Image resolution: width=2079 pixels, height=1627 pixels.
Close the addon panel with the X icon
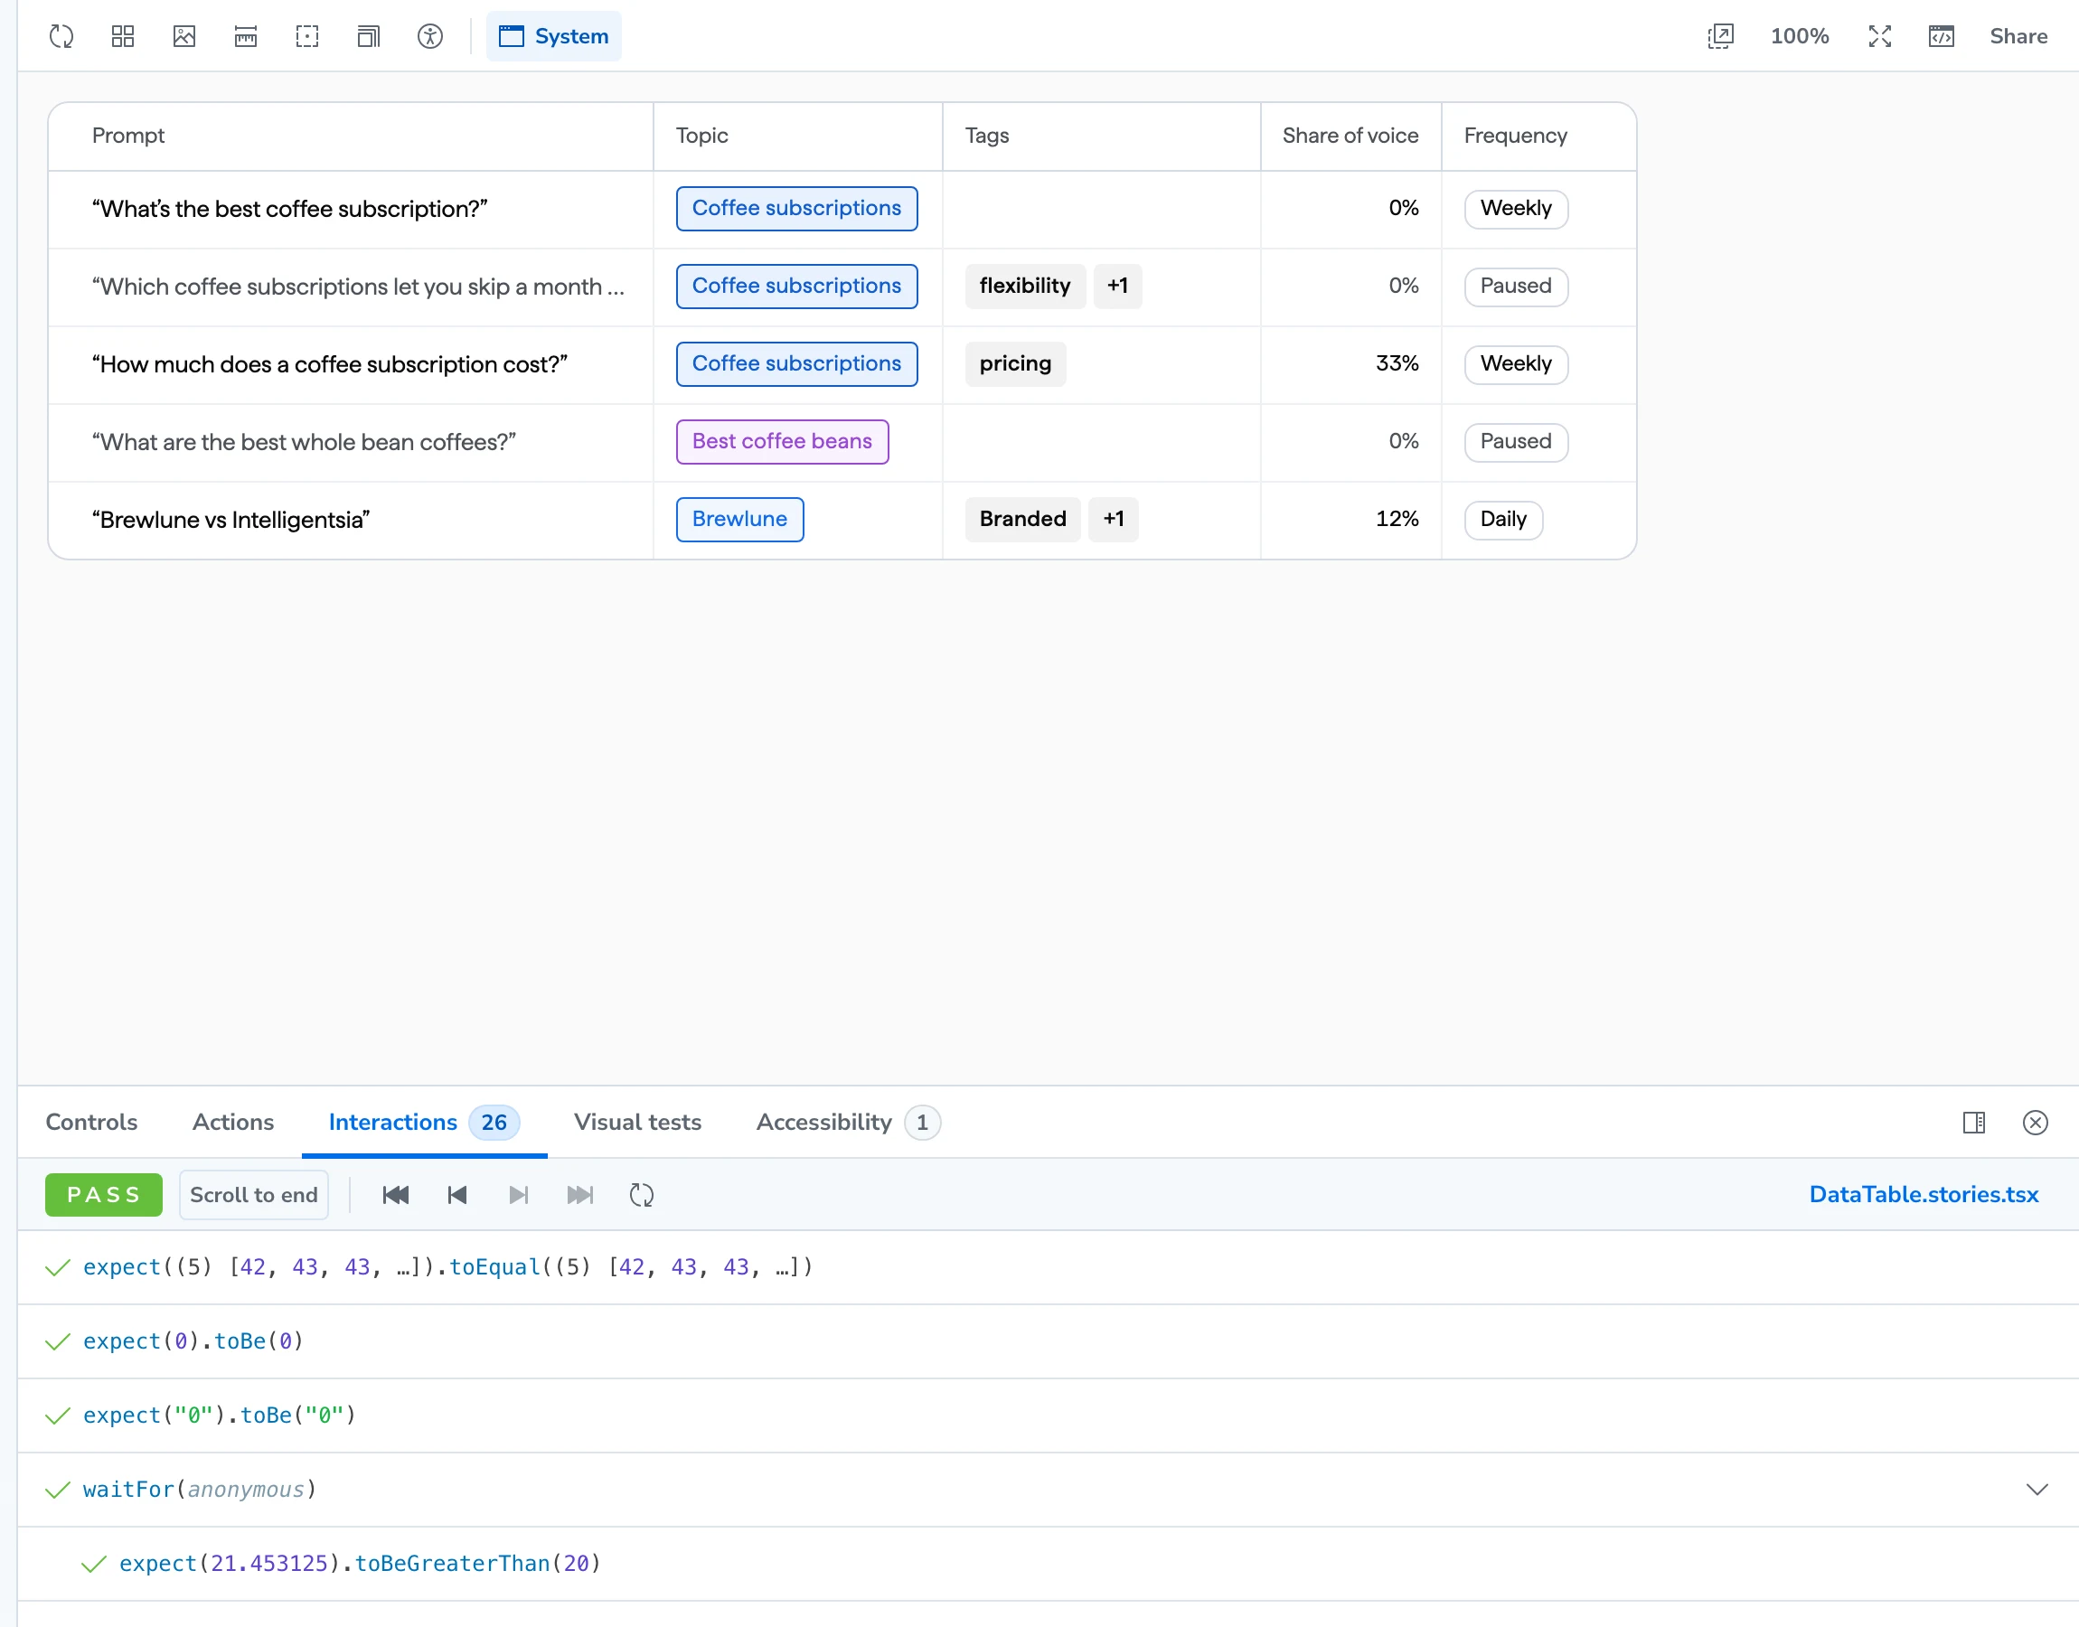2036,1122
